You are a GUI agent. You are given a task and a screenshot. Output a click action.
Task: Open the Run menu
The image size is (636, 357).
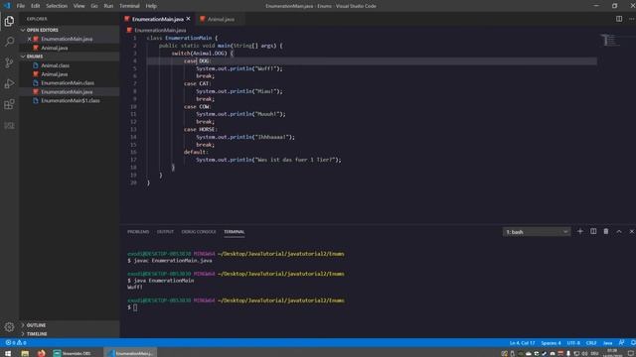click(108, 6)
